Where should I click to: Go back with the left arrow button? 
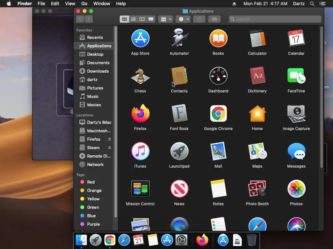[80, 19]
